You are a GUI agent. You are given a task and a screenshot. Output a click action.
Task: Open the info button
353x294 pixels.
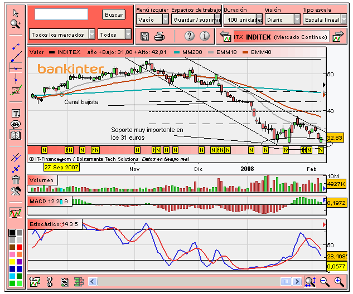[205, 36]
